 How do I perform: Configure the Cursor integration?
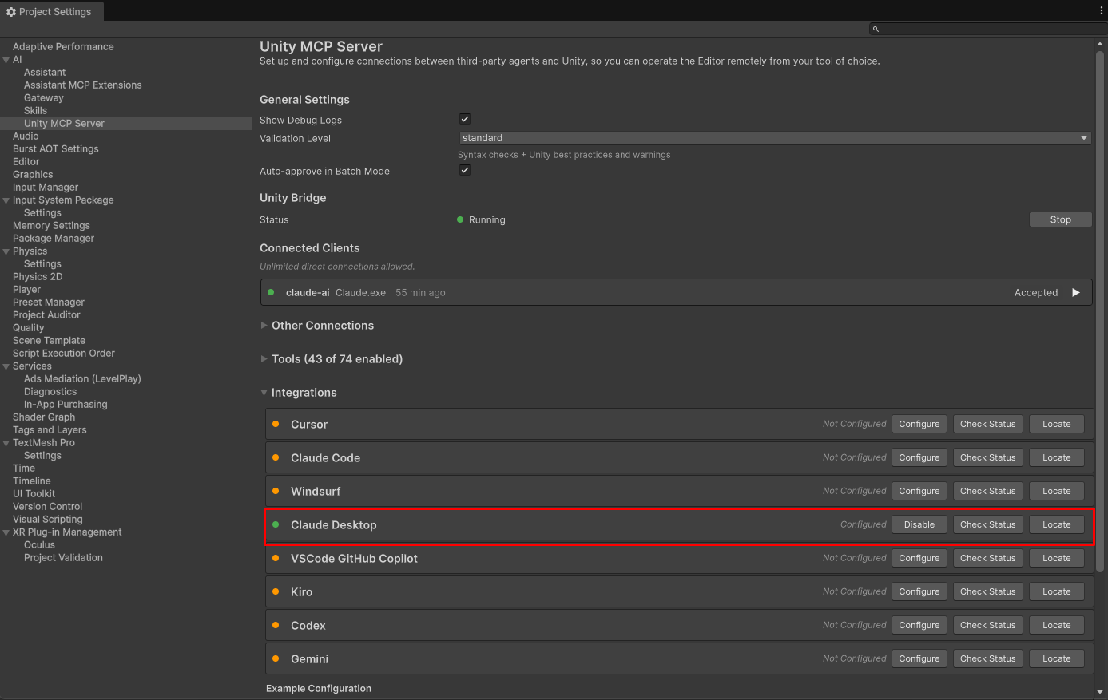(x=919, y=424)
